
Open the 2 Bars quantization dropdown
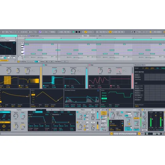click(34, 32)
